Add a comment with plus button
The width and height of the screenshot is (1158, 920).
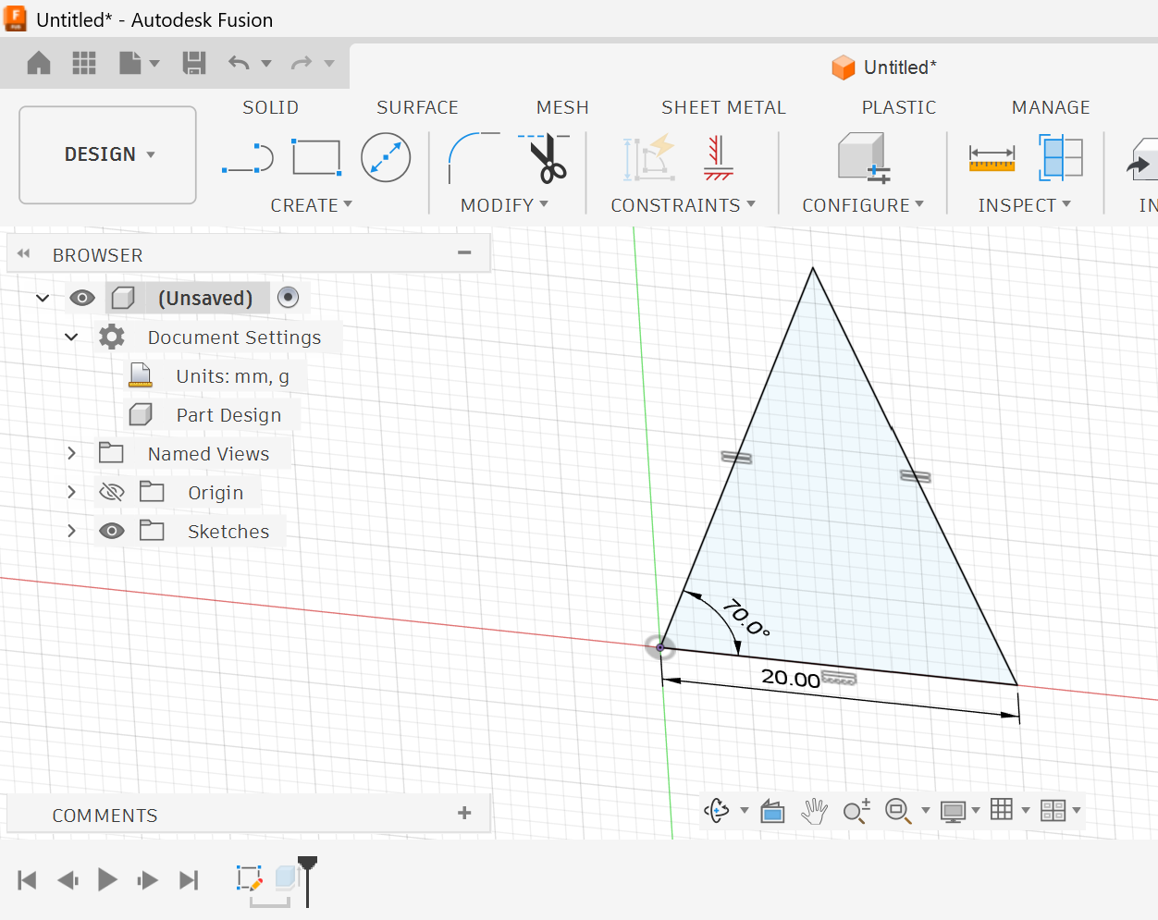coord(464,813)
